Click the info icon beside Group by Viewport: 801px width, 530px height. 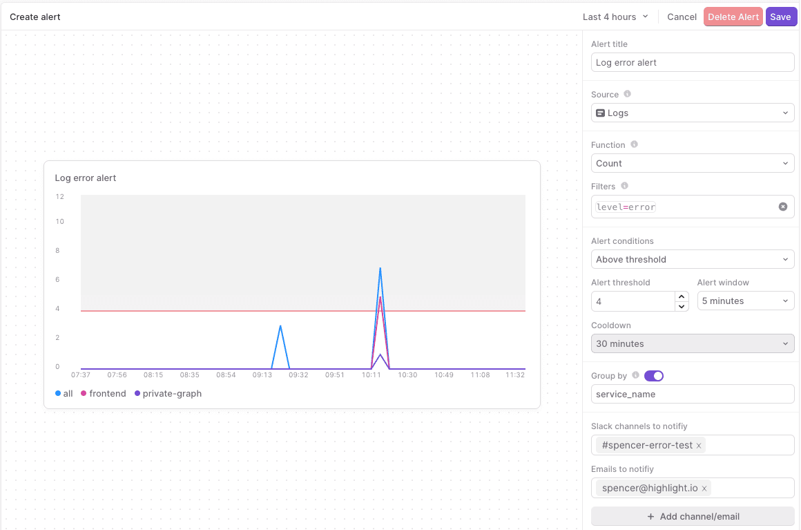[635, 375]
